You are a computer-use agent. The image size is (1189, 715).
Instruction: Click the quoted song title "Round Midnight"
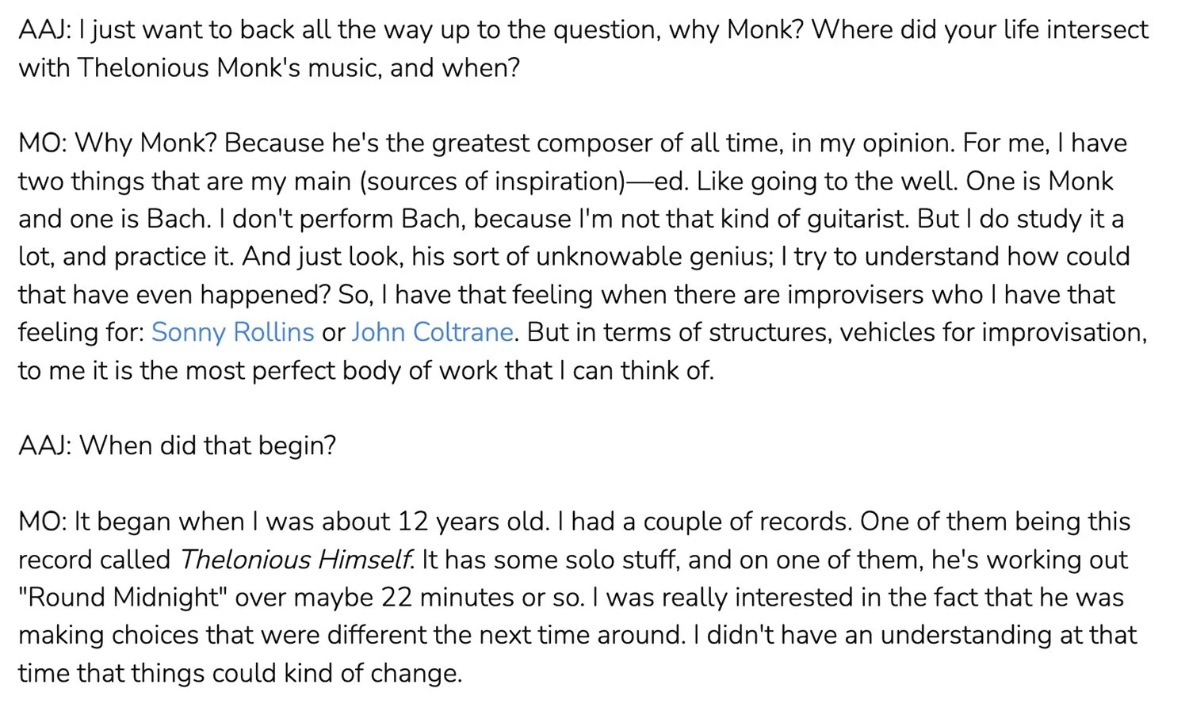tap(123, 597)
